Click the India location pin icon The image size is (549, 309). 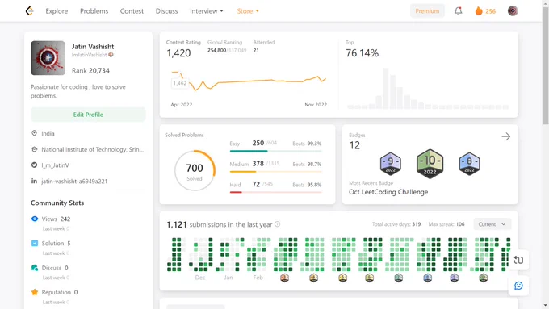34,133
